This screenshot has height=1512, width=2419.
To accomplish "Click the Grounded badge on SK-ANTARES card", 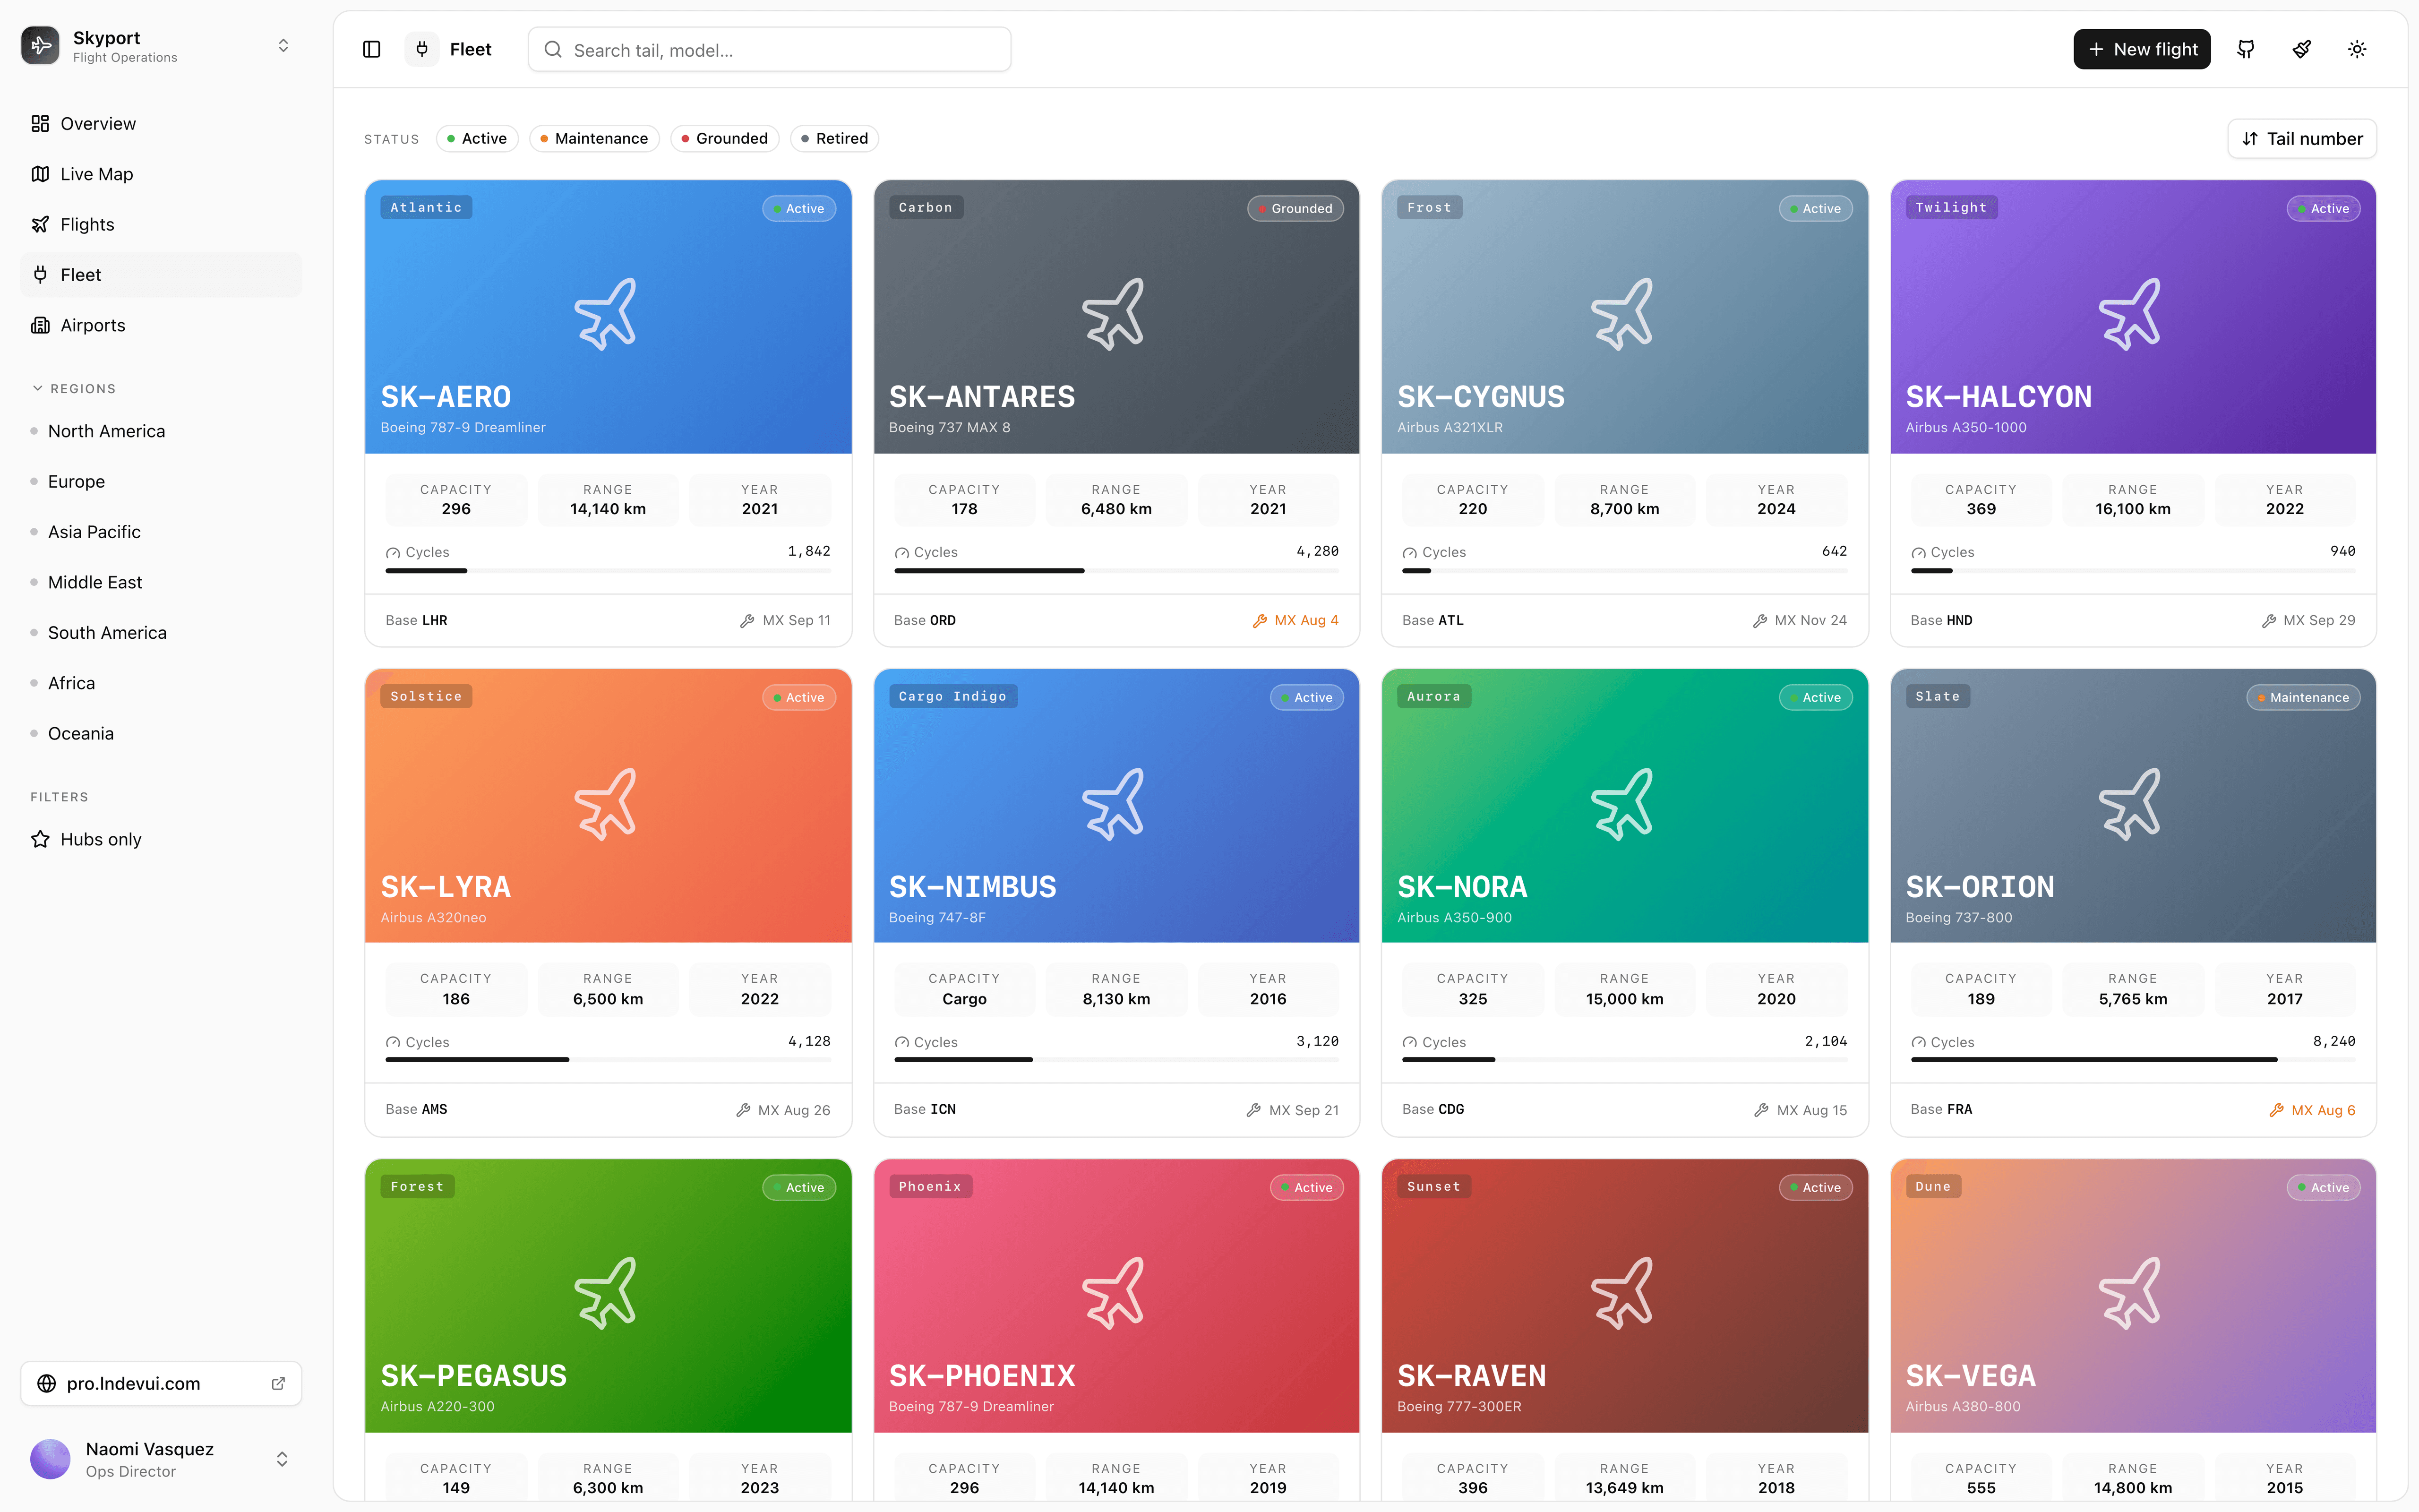I will click(x=1295, y=208).
